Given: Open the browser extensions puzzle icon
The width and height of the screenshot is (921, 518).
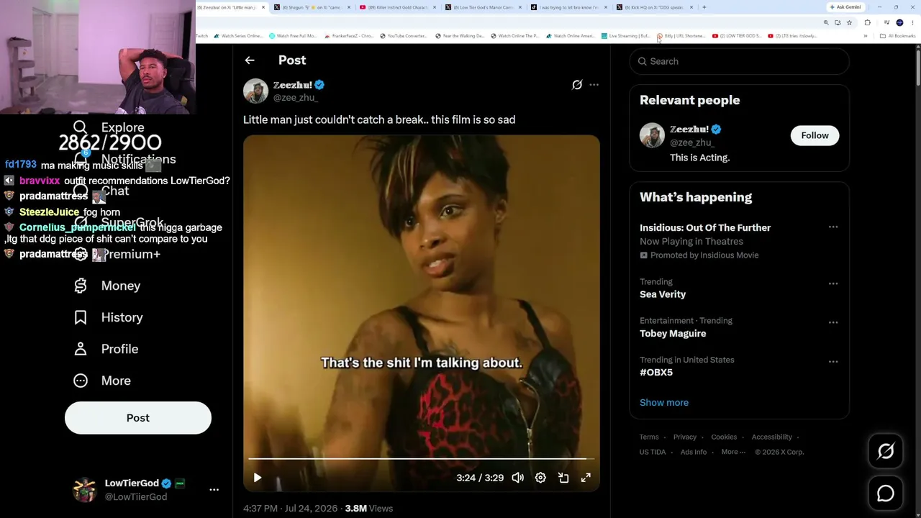Looking at the screenshot, I should 867,23.
